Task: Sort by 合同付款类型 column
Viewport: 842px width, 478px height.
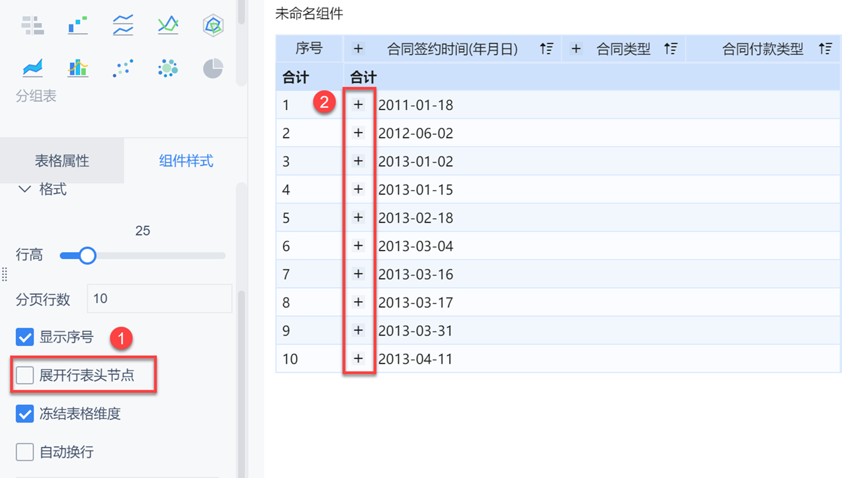Action: point(824,49)
